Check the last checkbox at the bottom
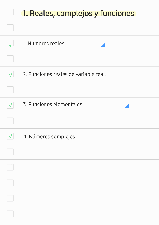The width and height of the screenshot is (159, 225). (10, 214)
